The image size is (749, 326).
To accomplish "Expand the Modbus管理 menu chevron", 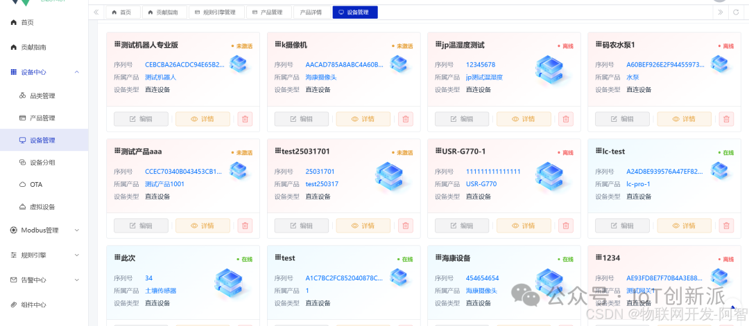I will 77,230.
